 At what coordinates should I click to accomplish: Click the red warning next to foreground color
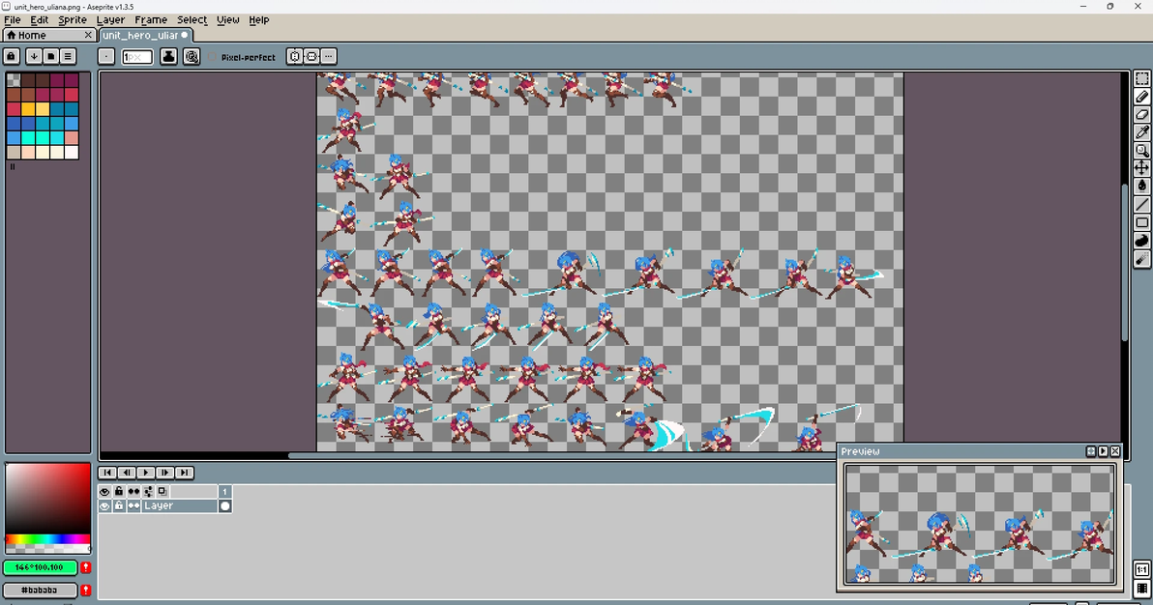click(85, 567)
